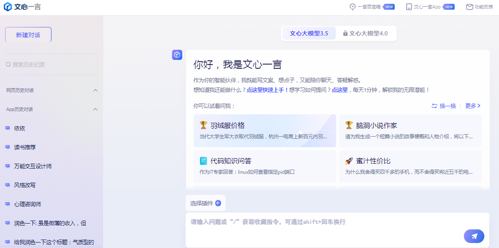Screen dimensions: 499x248
Task: Click NEW badge beside 文心一言App
Action: [448, 7]
